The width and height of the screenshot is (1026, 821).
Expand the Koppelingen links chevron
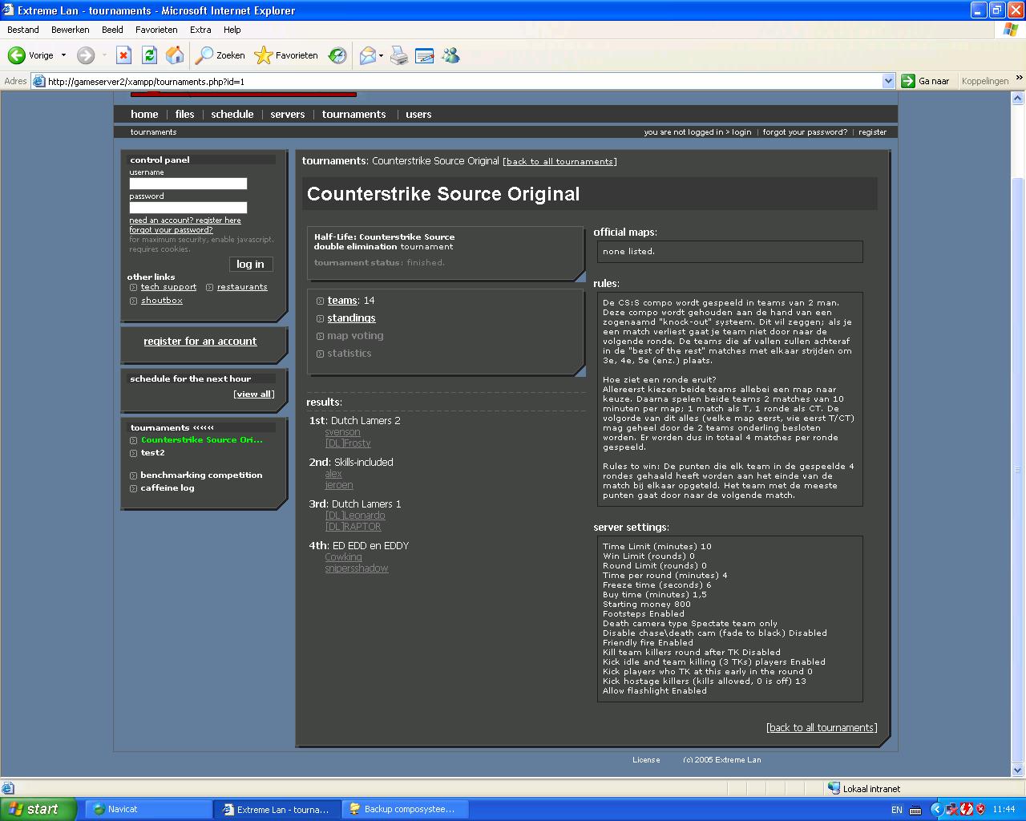1019,79
